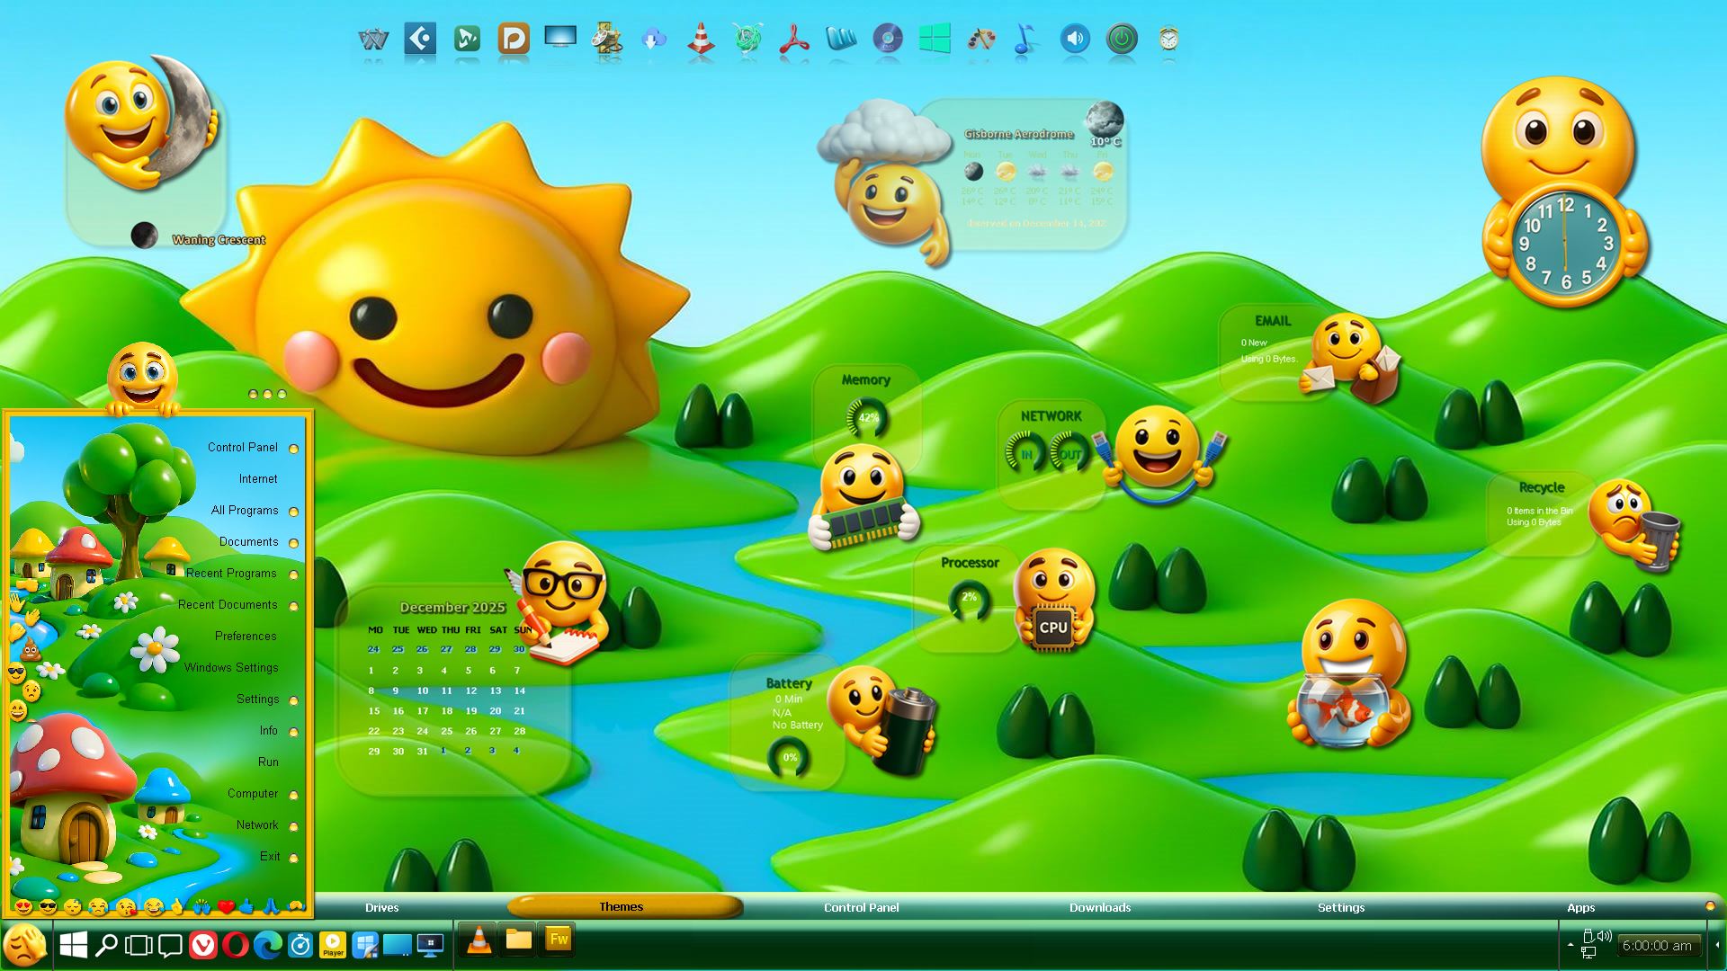
Task: Launch Vivaldi browser from taskbar
Action: (x=203, y=945)
